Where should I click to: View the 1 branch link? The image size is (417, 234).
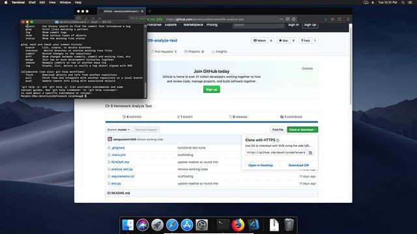(x=185, y=117)
